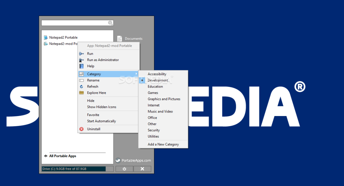Click the Explore Here folder icon
This screenshot has height=186, width=344.
(x=82, y=93)
